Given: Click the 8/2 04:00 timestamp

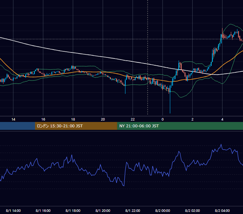Looking at the screenshot, I should point(222,210).
